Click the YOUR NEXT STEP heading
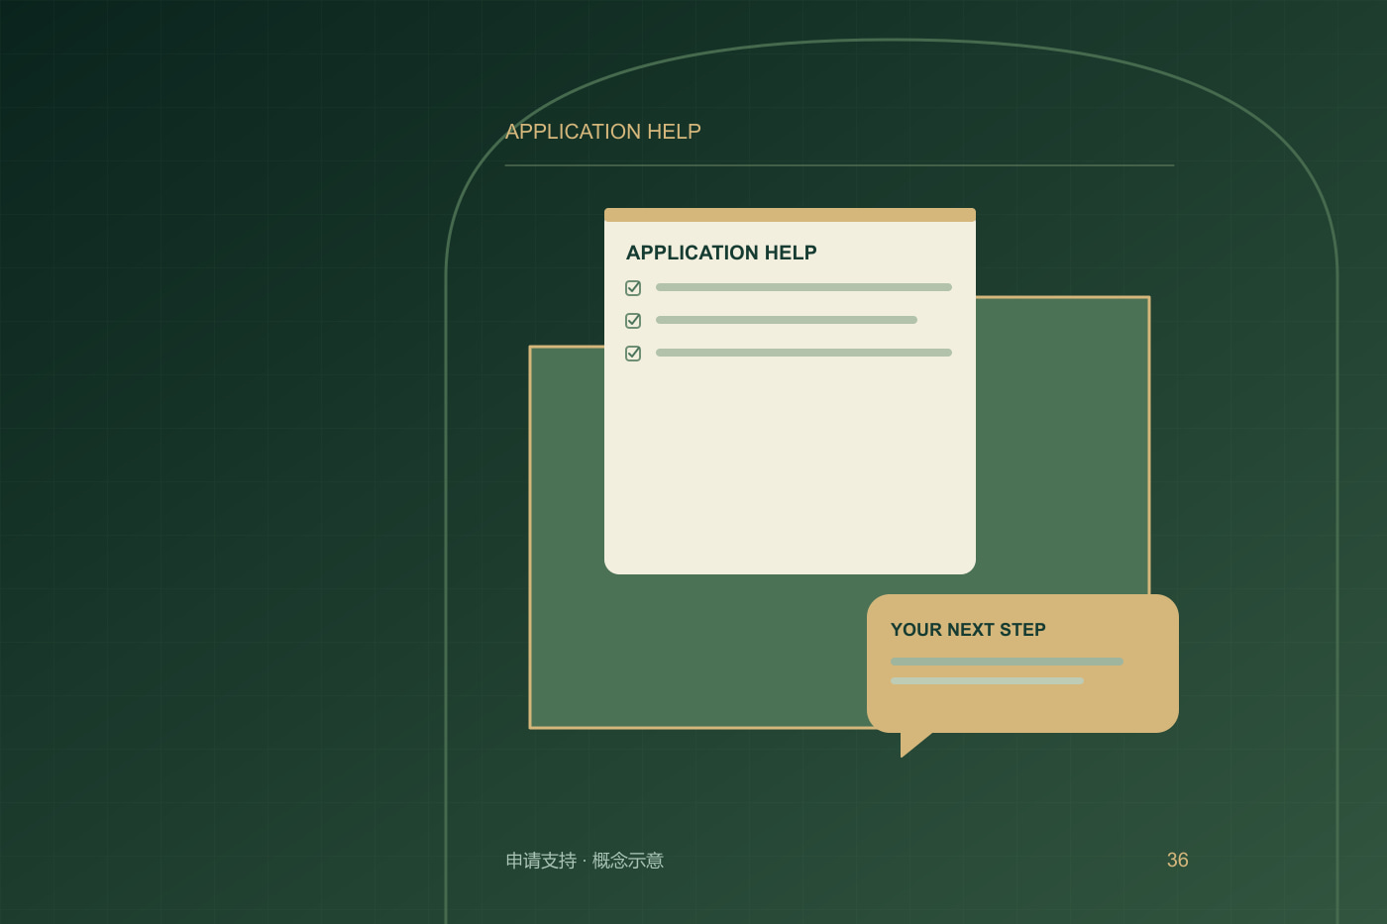The width and height of the screenshot is (1387, 924). pos(968,630)
